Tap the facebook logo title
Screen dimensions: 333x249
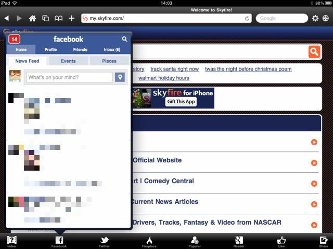68,39
